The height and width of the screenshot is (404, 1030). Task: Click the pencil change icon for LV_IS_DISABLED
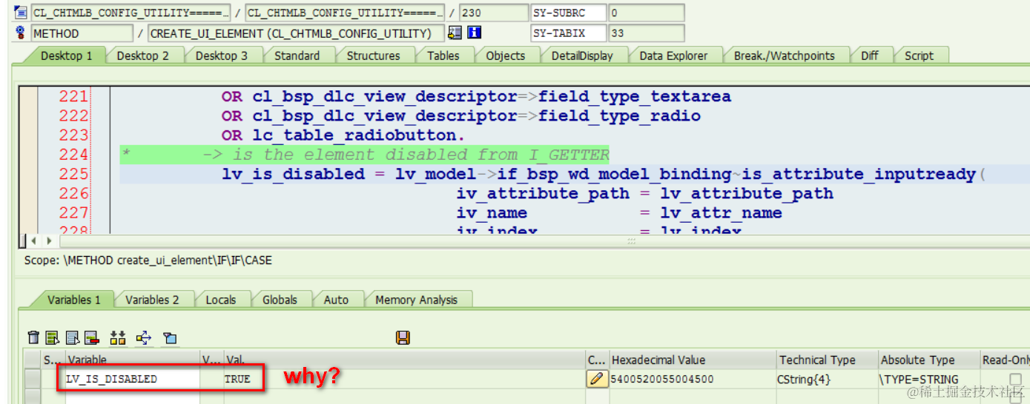click(x=596, y=379)
